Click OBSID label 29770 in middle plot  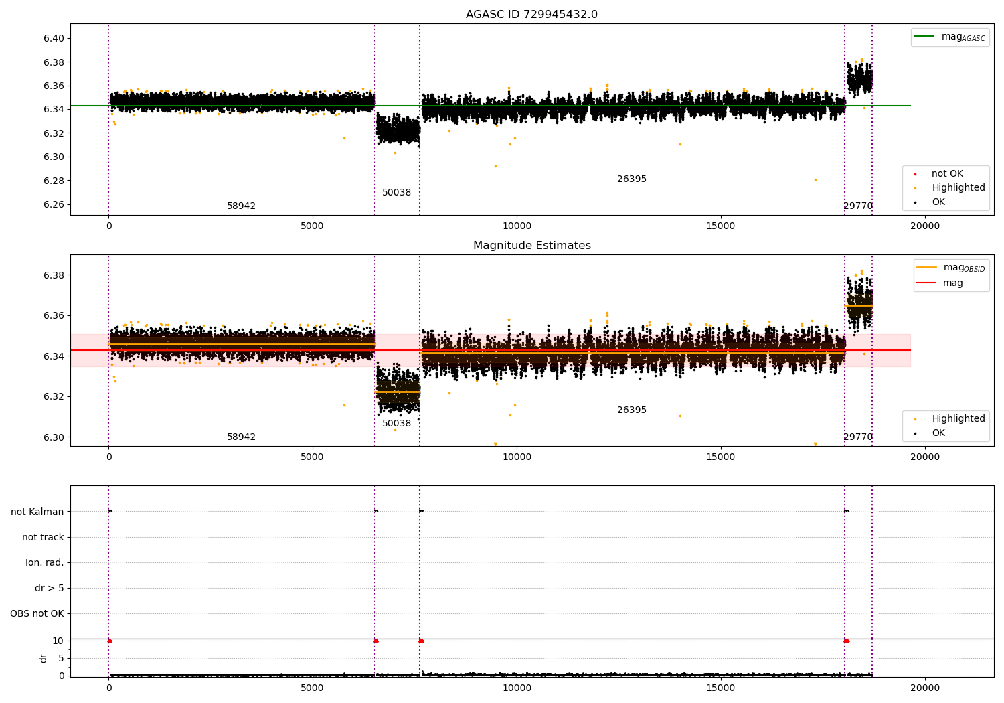click(x=858, y=437)
